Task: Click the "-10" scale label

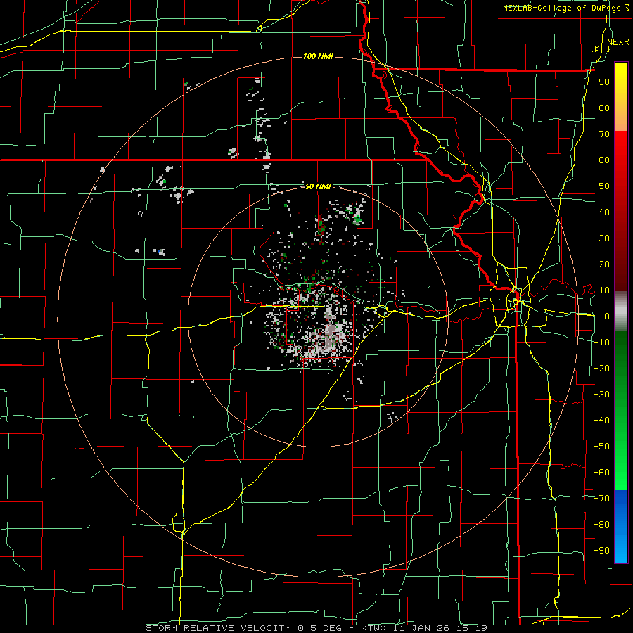Action: (601, 343)
